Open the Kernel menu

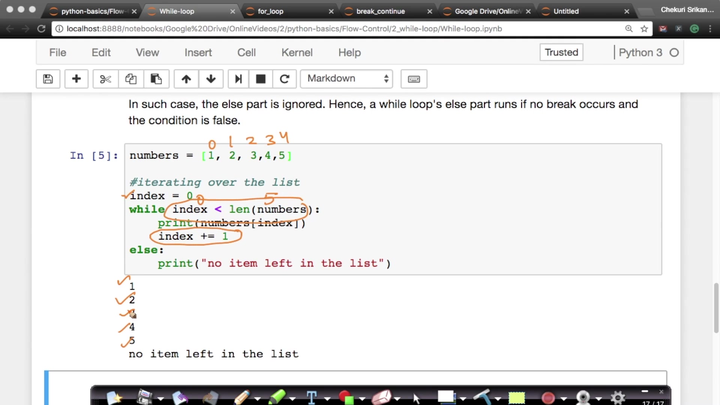297,52
